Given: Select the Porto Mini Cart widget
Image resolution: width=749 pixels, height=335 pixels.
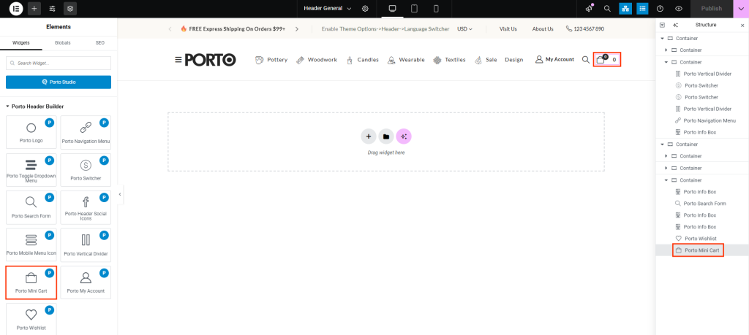Looking at the screenshot, I should click(31, 282).
